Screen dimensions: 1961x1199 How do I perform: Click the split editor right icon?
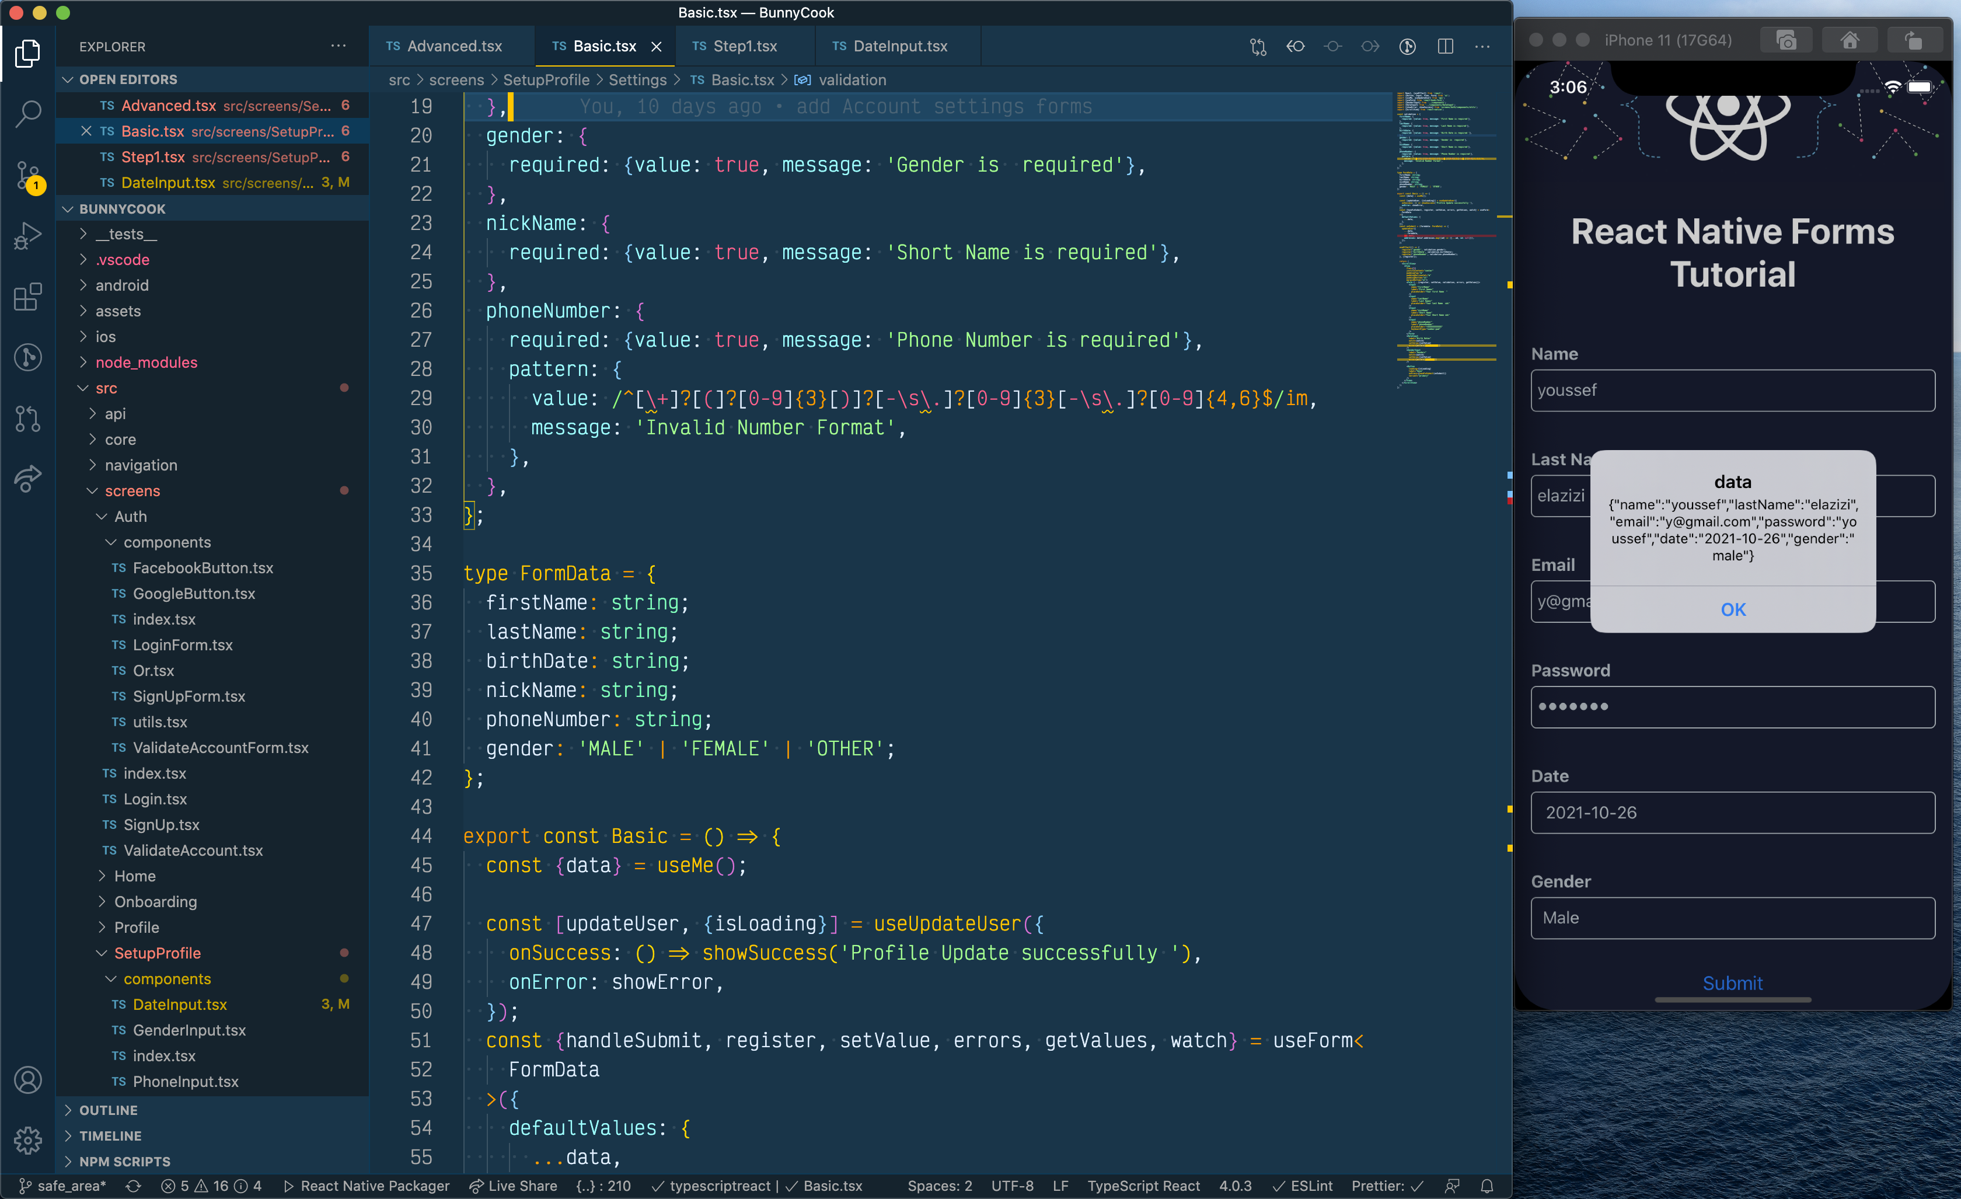[1445, 46]
